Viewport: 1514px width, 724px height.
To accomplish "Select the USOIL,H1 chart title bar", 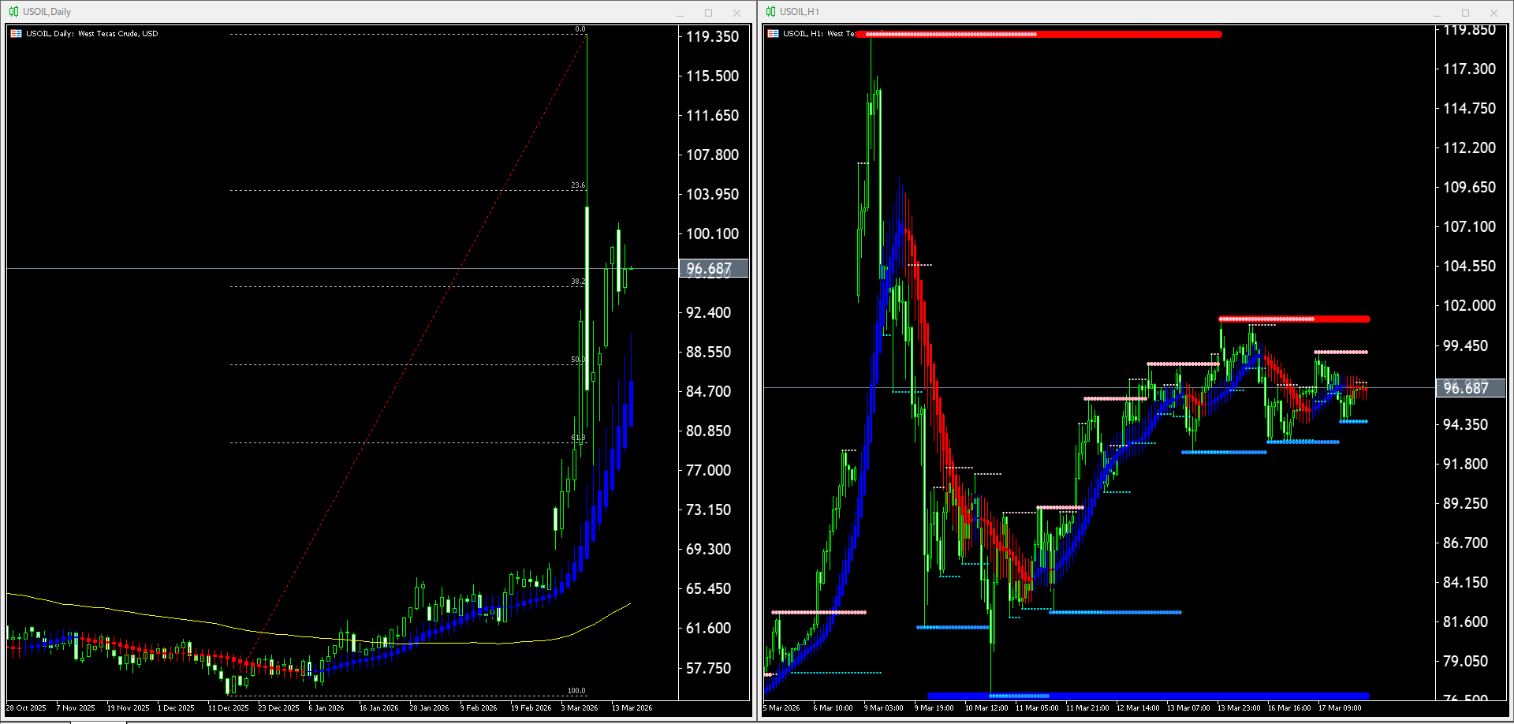I will (x=800, y=11).
